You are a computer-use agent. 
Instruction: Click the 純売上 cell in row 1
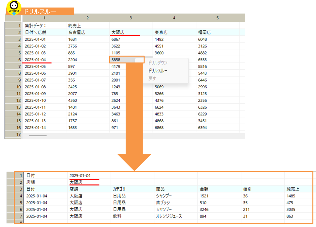pos(88,26)
